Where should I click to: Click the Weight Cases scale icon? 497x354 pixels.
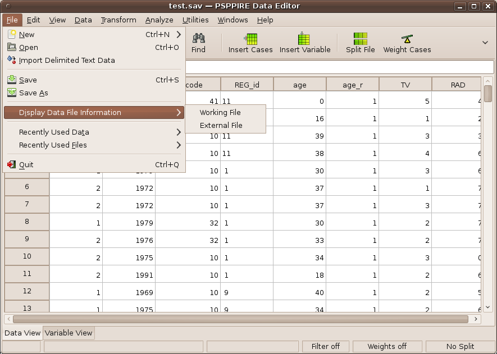[407, 39]
